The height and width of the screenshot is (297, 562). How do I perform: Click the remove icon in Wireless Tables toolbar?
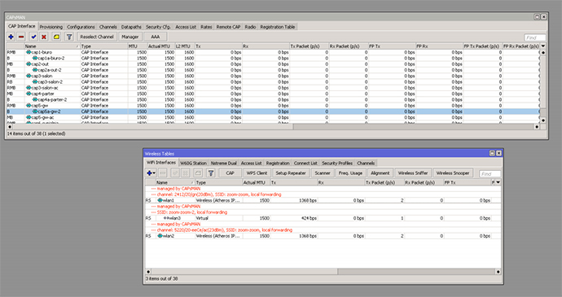click(163, 173)
